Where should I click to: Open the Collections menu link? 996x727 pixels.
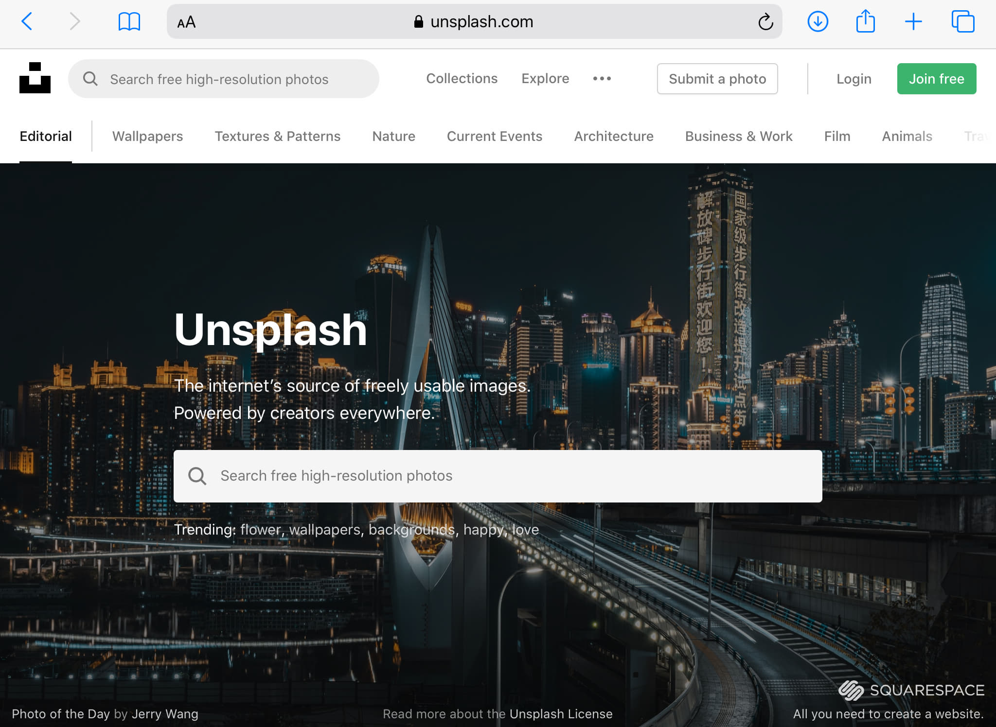point(462,78)
